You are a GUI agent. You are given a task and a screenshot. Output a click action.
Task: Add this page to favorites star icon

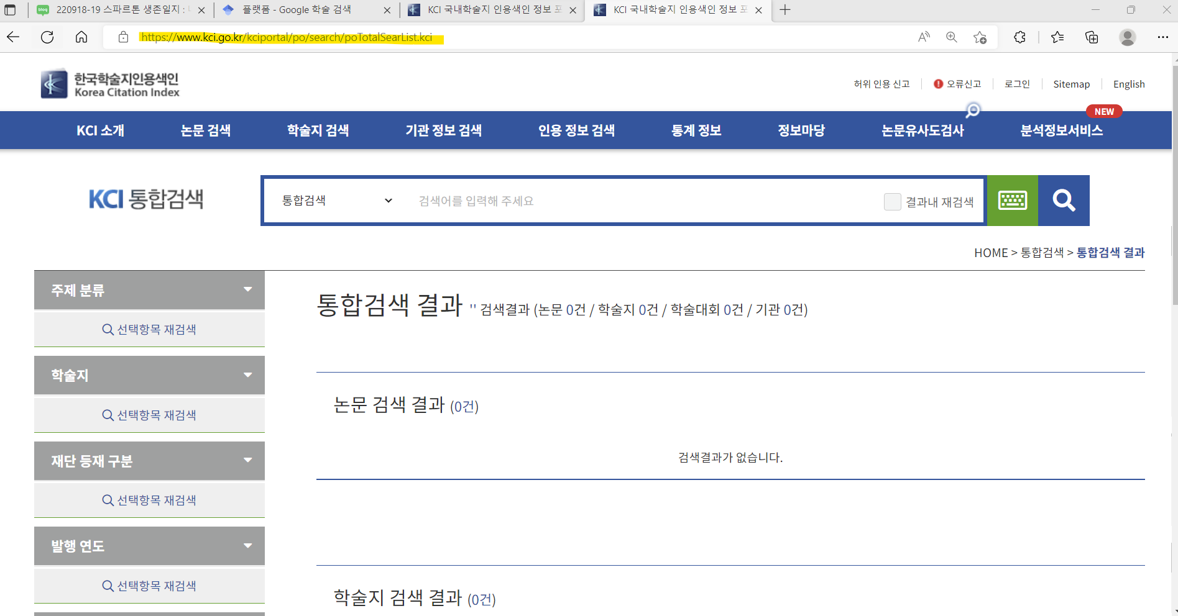[x=980, y=37]
